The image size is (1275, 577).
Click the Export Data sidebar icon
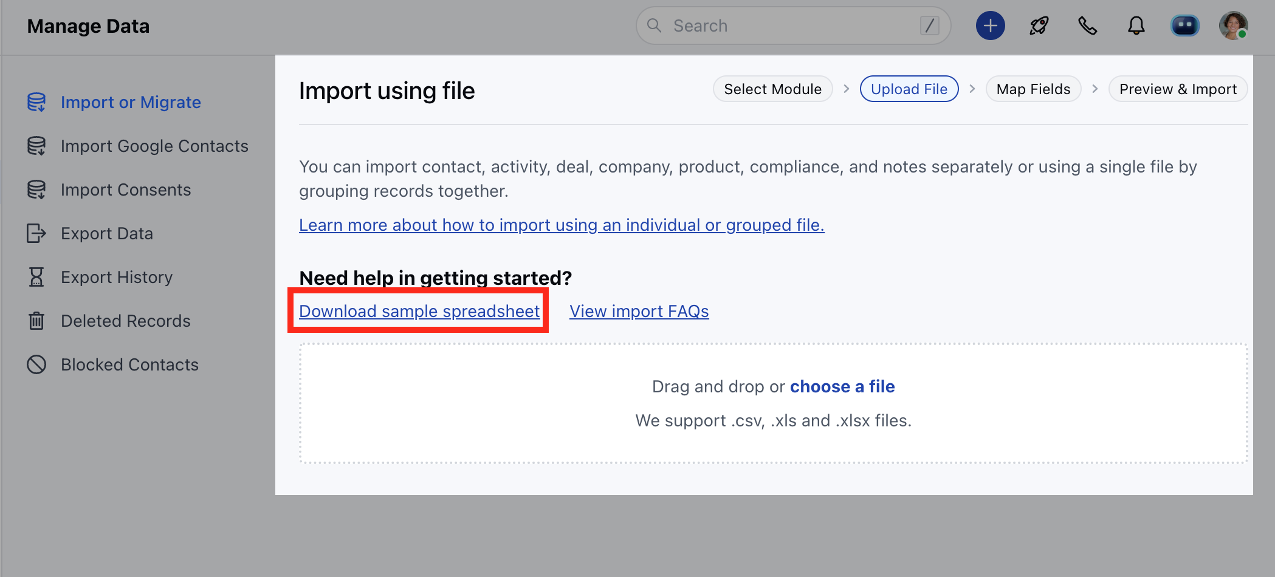36,233
